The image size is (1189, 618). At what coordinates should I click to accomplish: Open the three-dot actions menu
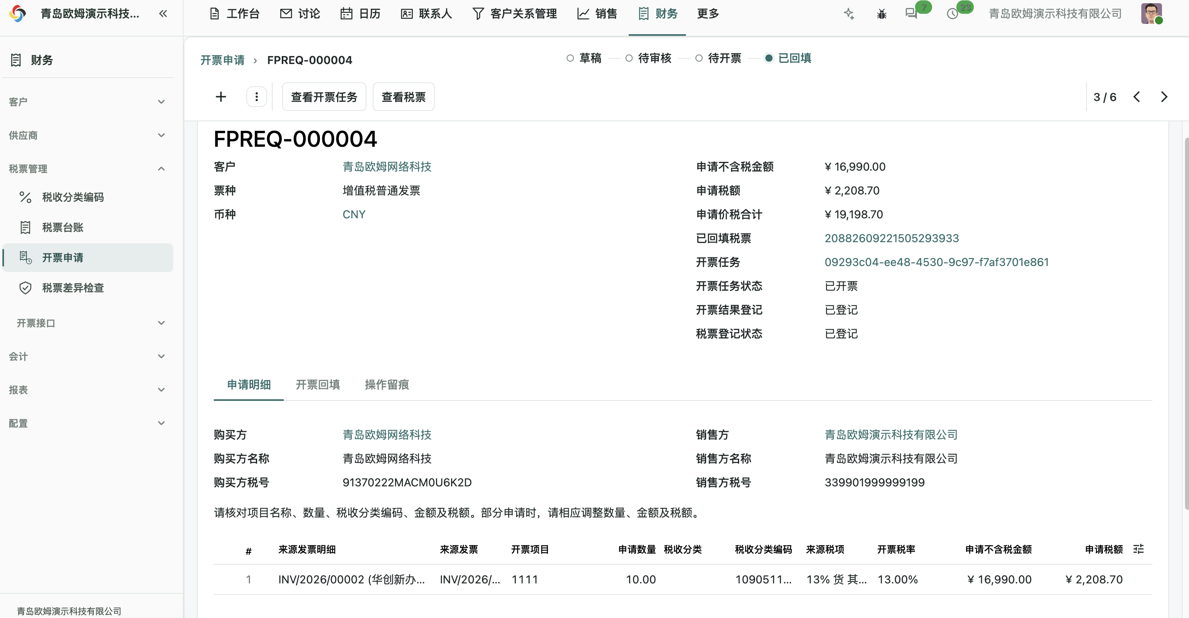(257, 97)
